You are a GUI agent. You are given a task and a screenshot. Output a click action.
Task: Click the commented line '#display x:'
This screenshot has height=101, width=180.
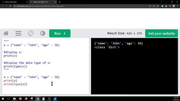click(x=13, y=52)
